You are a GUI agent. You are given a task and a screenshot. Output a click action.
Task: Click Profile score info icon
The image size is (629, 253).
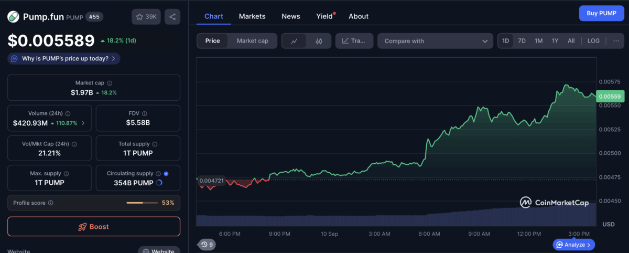pyautogui.click(x=50, y=203)
